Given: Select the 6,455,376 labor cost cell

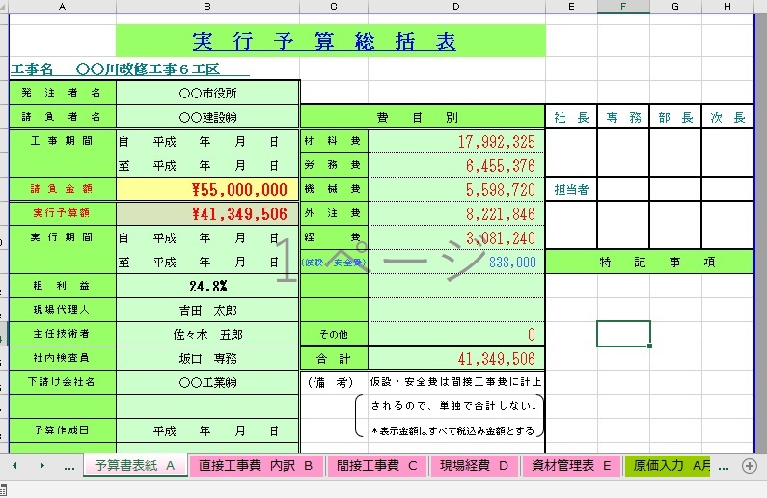Looking at the screenshot, I should click(456, 165).
